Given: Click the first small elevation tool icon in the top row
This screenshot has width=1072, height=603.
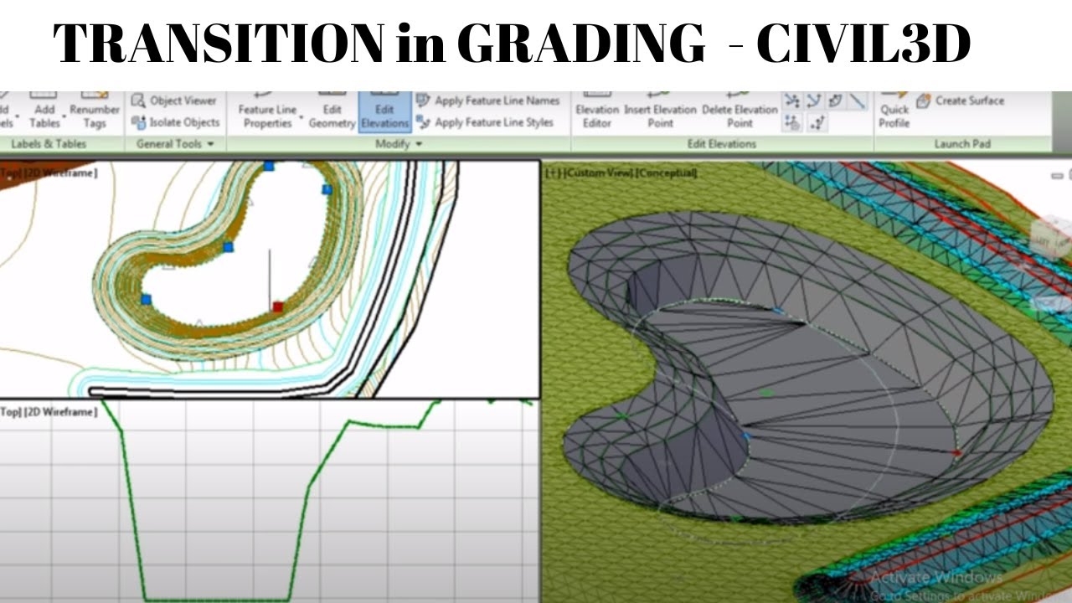Looking at the screenshot, I should coord(791,101).
